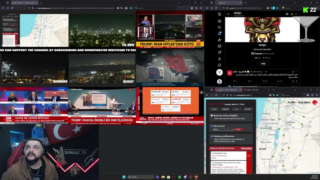This screenshot has width=320, height=180.
Task: Open X Messages envelope icon
Action: point(219,46)
